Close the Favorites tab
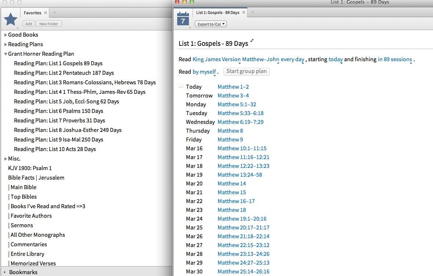The width and height of the screenshot is (433, 276). coord(46,12)
